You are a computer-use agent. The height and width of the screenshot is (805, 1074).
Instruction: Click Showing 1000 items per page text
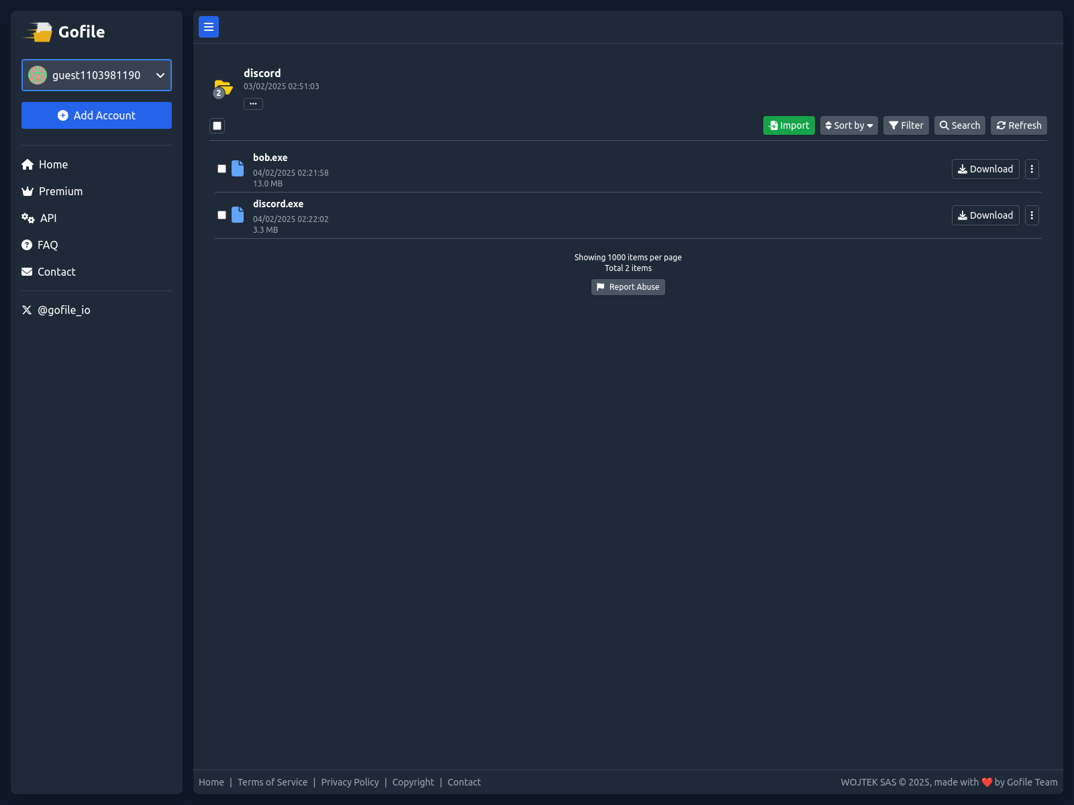tap(628, 258)
